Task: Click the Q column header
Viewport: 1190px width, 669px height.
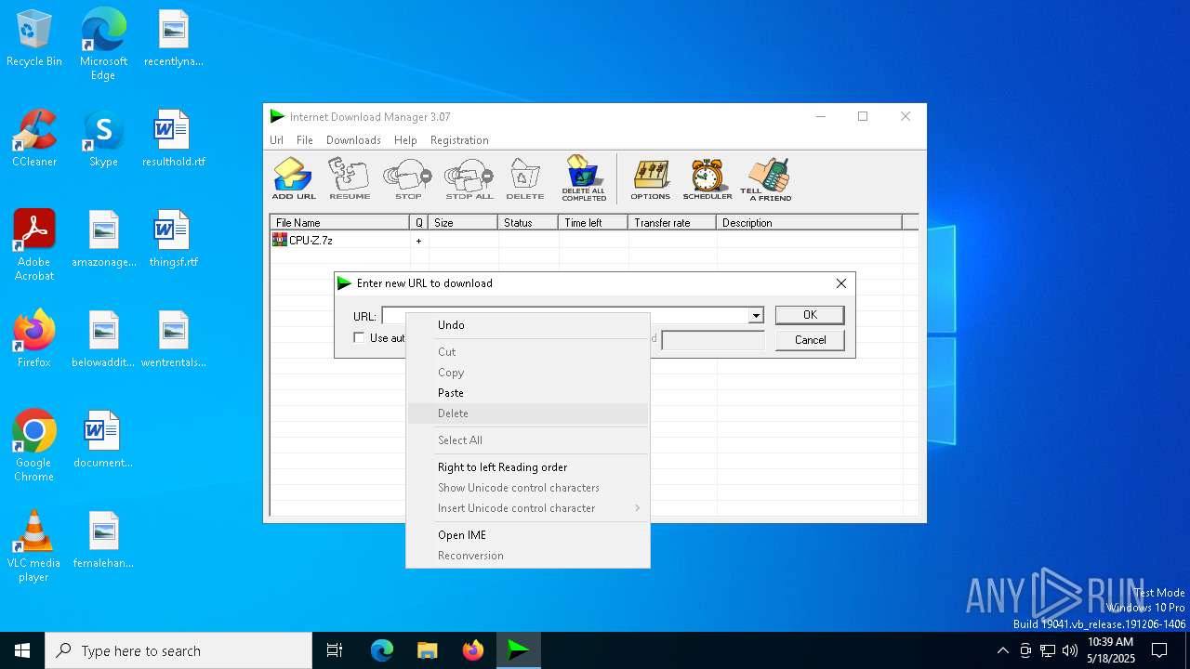Action: point(419,223)
